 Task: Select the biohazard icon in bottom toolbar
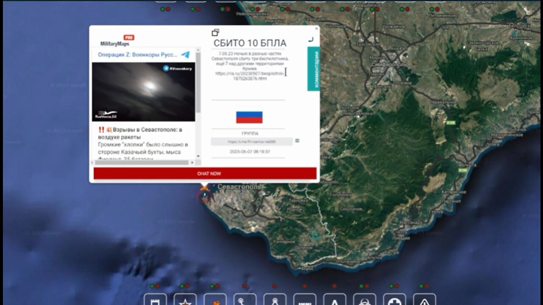(x=365, y=299)
